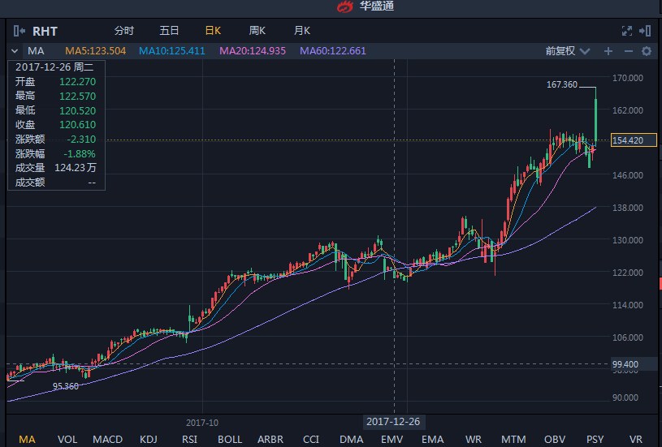
Task: Click the 2017-12-26 date marker on axis
Action: click(393, 422)
